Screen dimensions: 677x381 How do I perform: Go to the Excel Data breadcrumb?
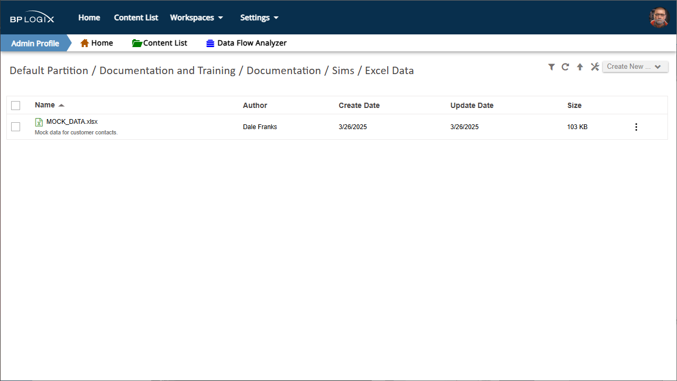(x=389, y=71)
